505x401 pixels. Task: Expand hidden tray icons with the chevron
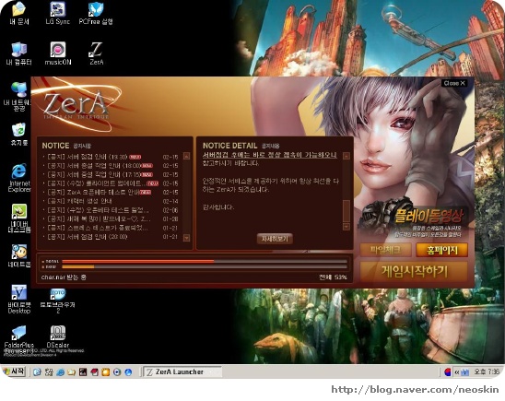tap(456, 372)
